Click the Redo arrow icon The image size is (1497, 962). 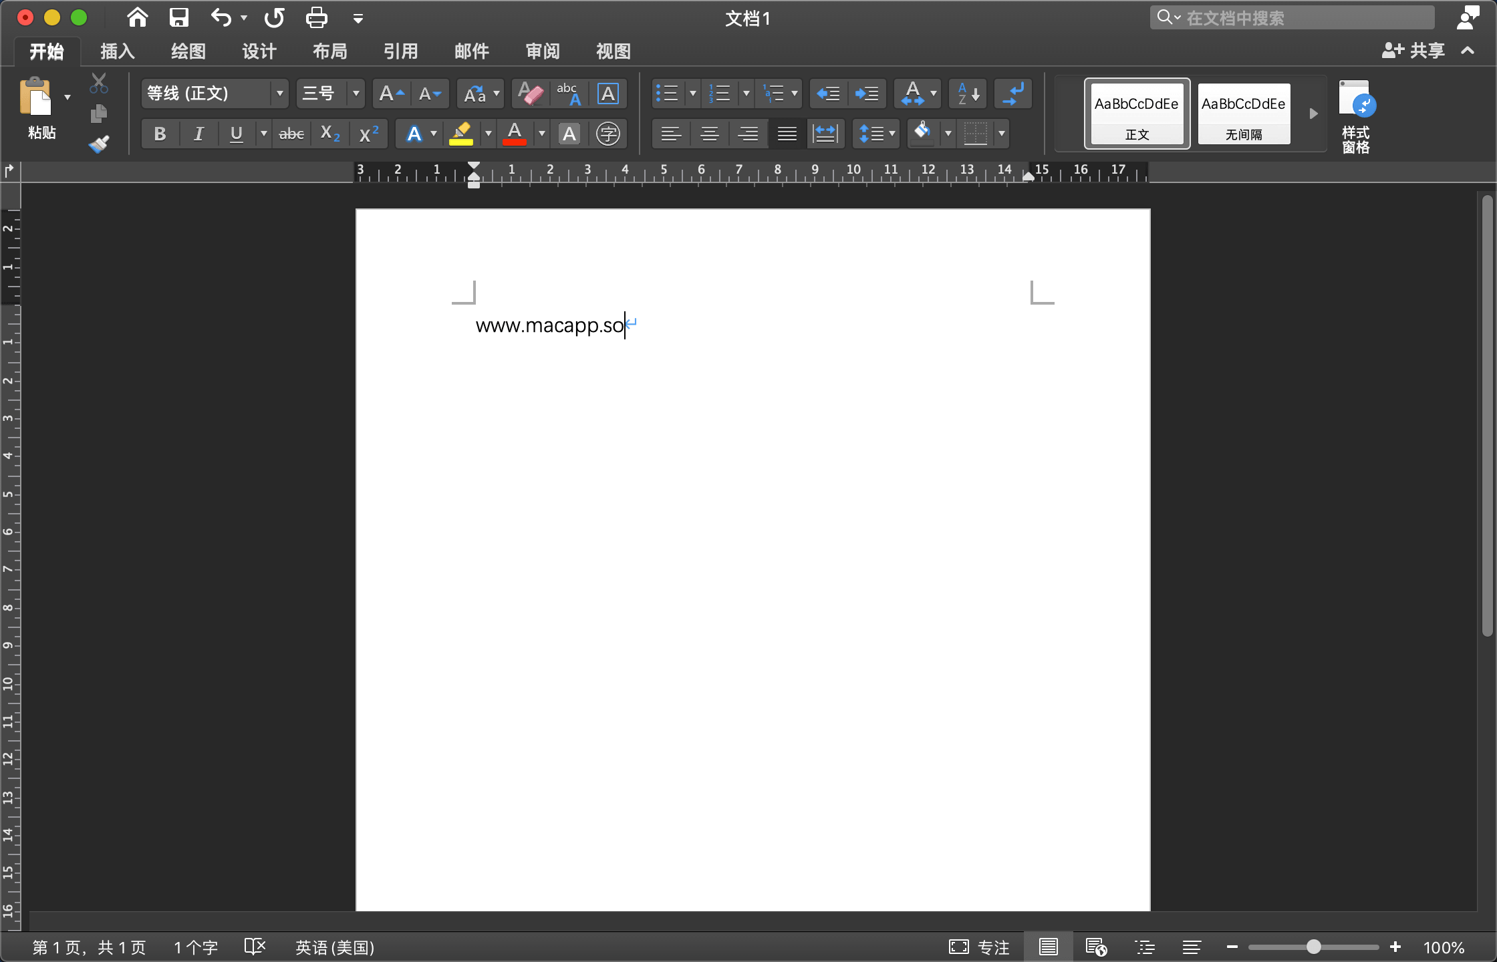point(274,17)
